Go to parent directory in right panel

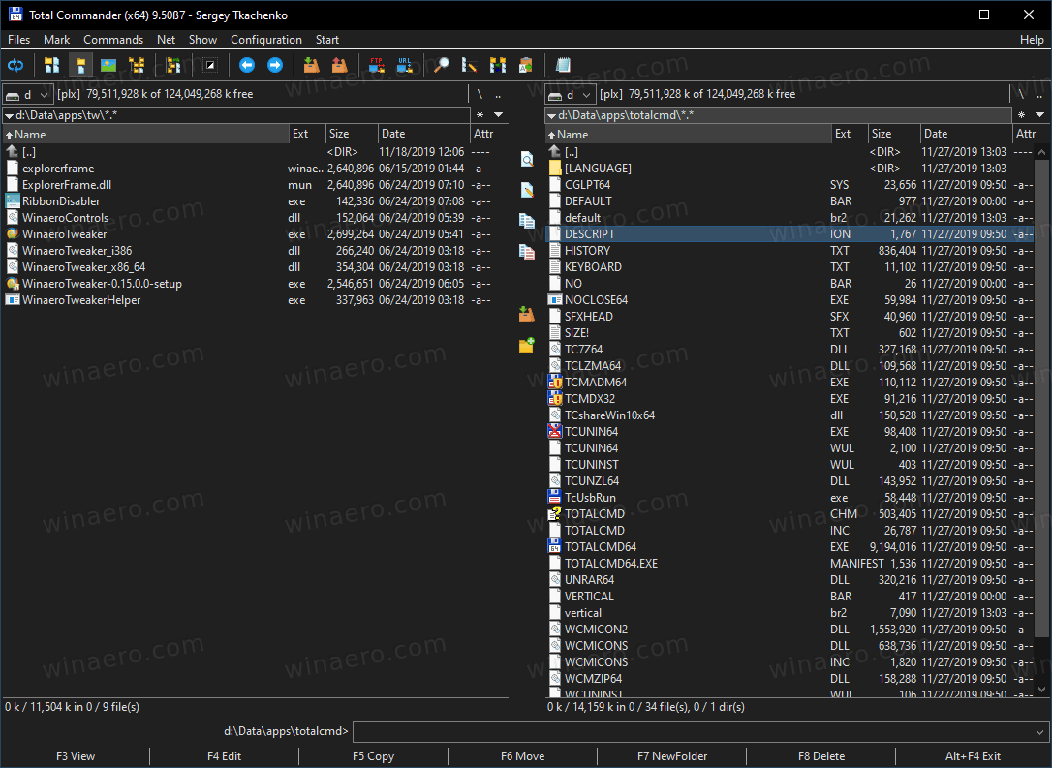pos(1039,95)
